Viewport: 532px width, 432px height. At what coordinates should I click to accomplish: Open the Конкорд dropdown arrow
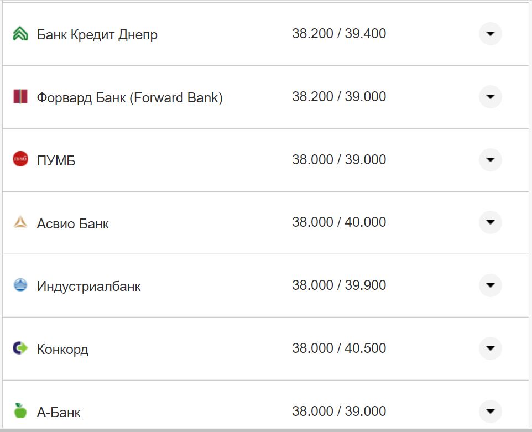[490, 348]
